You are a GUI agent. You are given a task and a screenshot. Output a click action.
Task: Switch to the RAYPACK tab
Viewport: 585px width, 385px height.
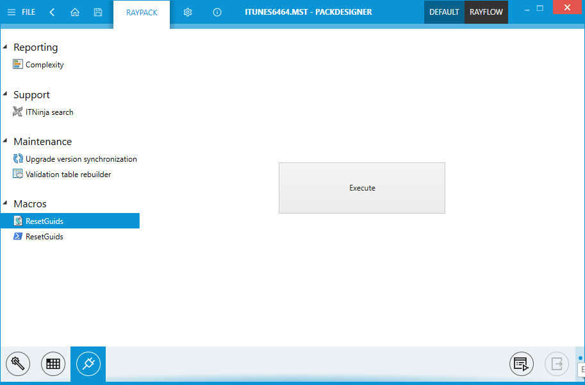point(142,13)
